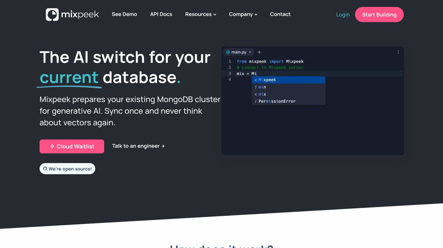443x248 pixels.
Task: Open the Contact page
Action: click(x=280, y=14)
